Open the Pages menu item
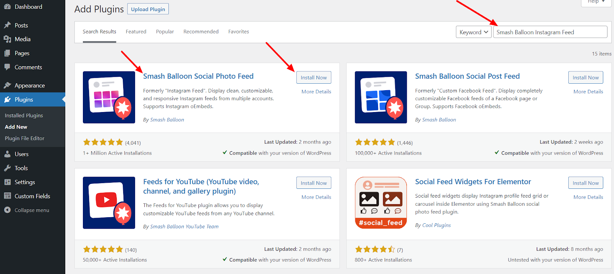Viewport: 614px width, 274px height. point(33,53)
